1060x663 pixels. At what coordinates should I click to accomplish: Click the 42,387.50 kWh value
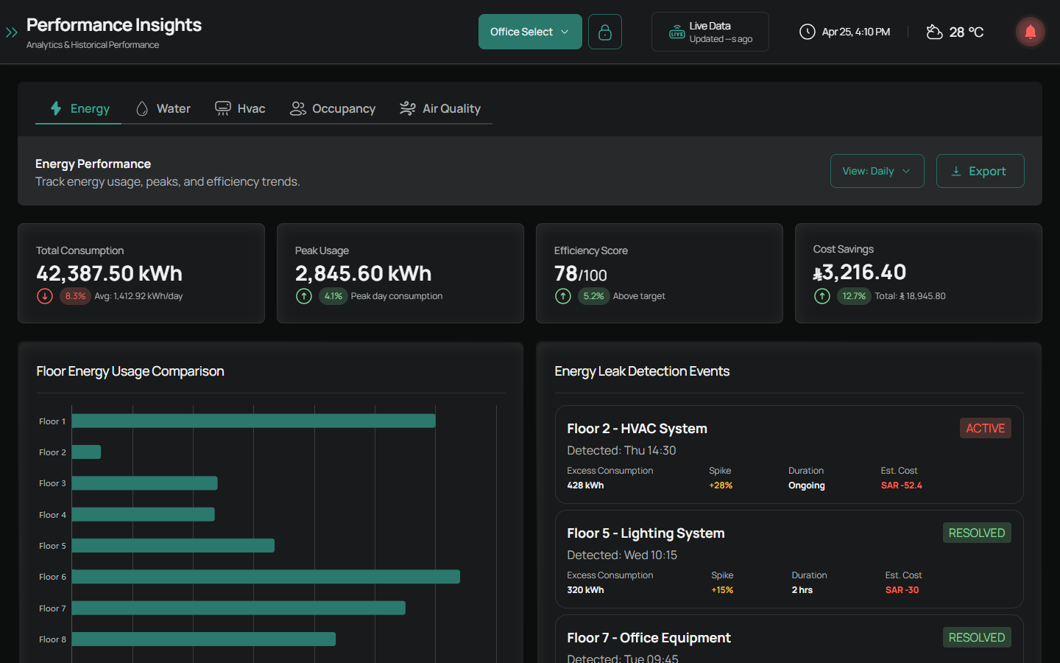109,273
